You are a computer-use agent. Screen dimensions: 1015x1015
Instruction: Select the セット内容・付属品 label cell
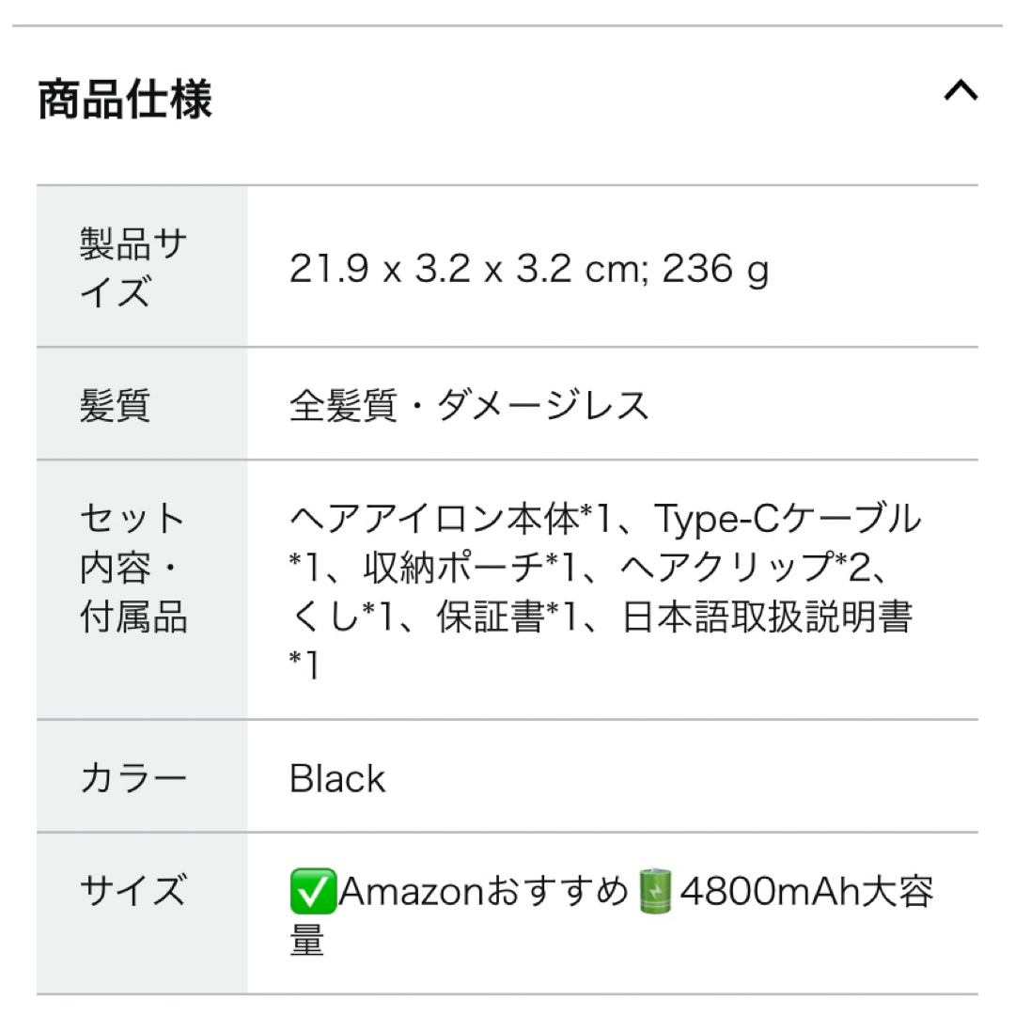tap(142, 589)
